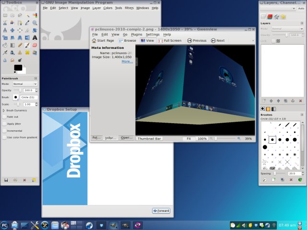This screenshot has width=307, height=230.
Task: Select the Ellipse Select tool
Action: (x=12, y=15)
